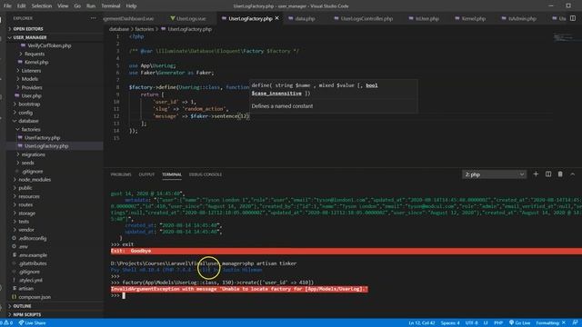582x327 pixels.
Task: Select UserLogFactory.php in the explorer
Action: point(46,146)
